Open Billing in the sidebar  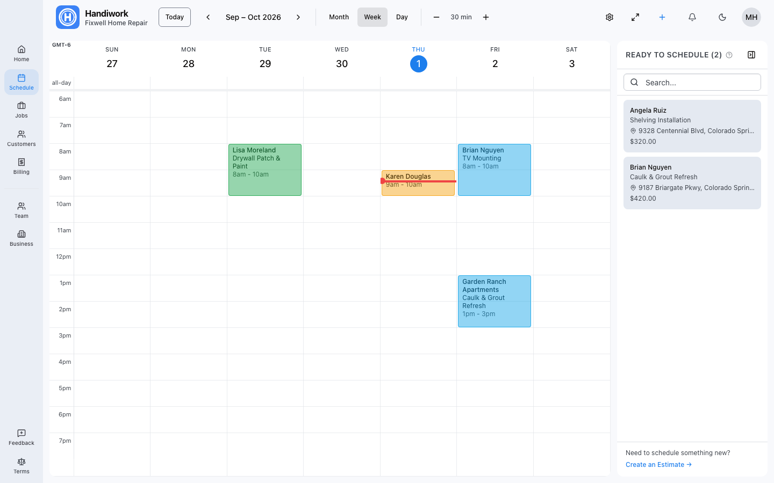pos(21,166)
